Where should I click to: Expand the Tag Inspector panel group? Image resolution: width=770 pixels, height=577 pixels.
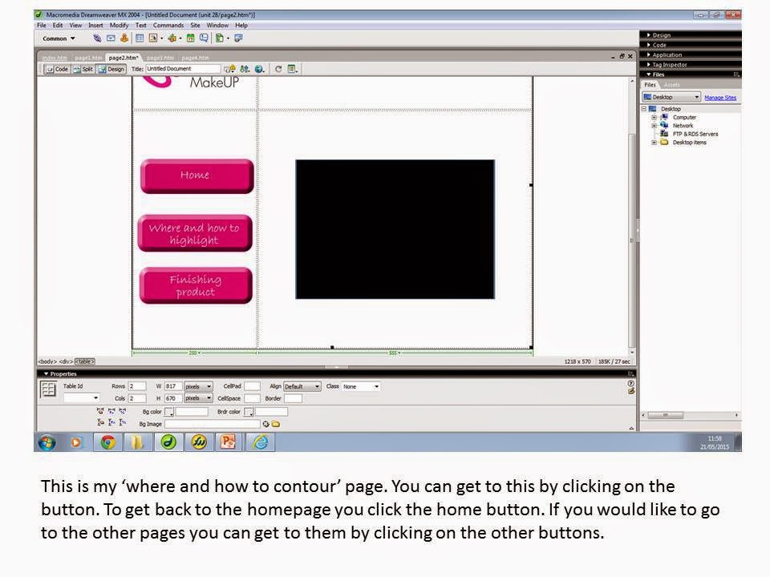point(667,65)
